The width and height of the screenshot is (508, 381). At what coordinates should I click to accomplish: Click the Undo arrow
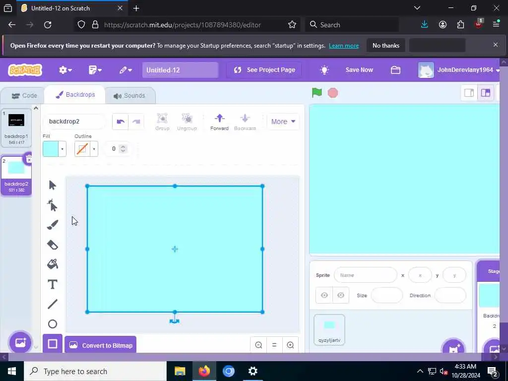tap(121, 122)
